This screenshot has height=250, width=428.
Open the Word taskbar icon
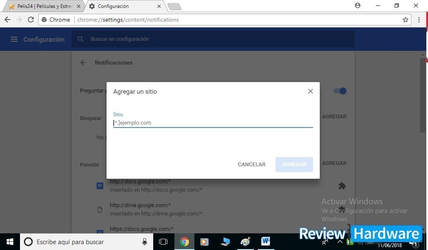(266, 241)
